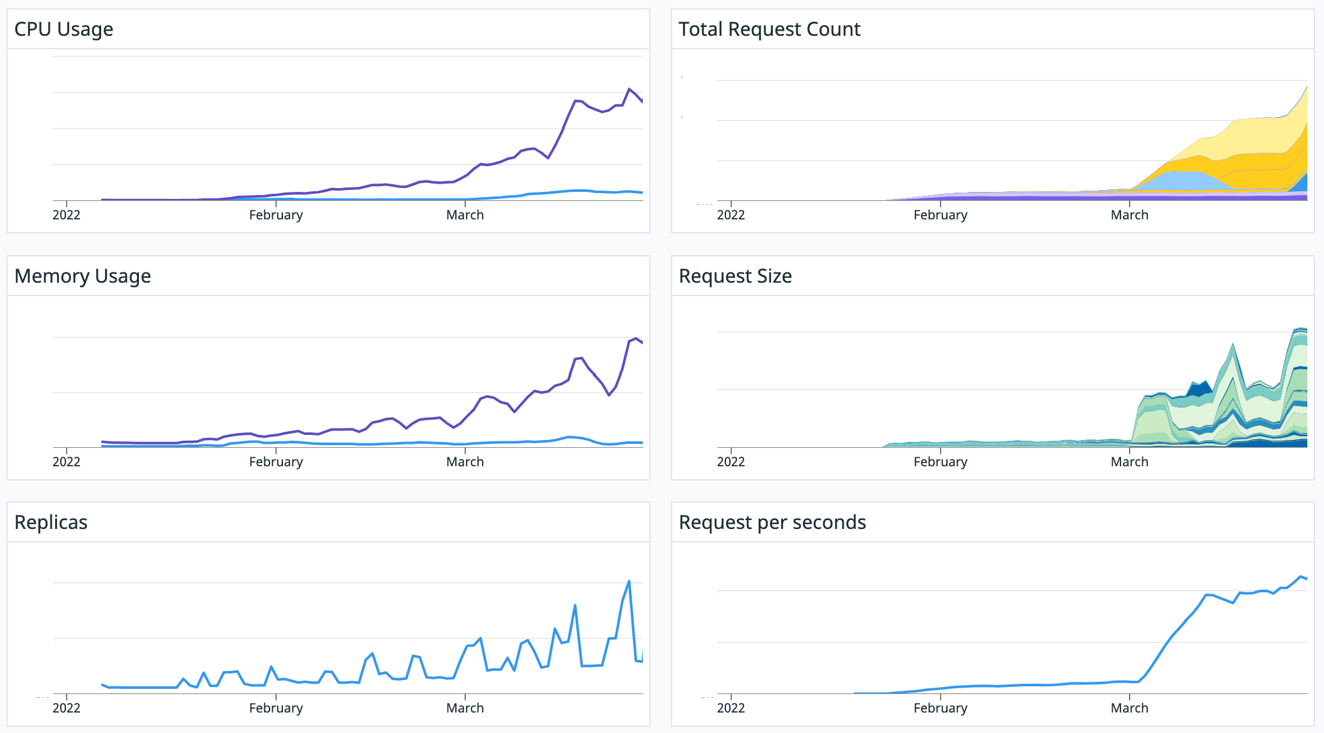Click March label on Total Request Count axis

click(x=1129, y=215)
